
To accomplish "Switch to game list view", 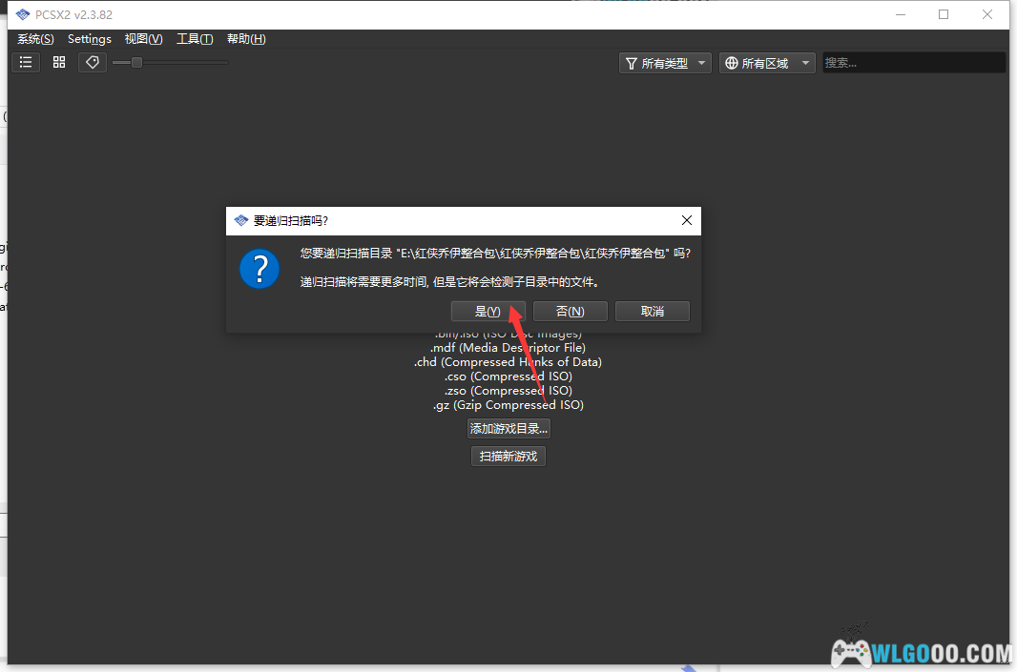I will click(26, 62).
